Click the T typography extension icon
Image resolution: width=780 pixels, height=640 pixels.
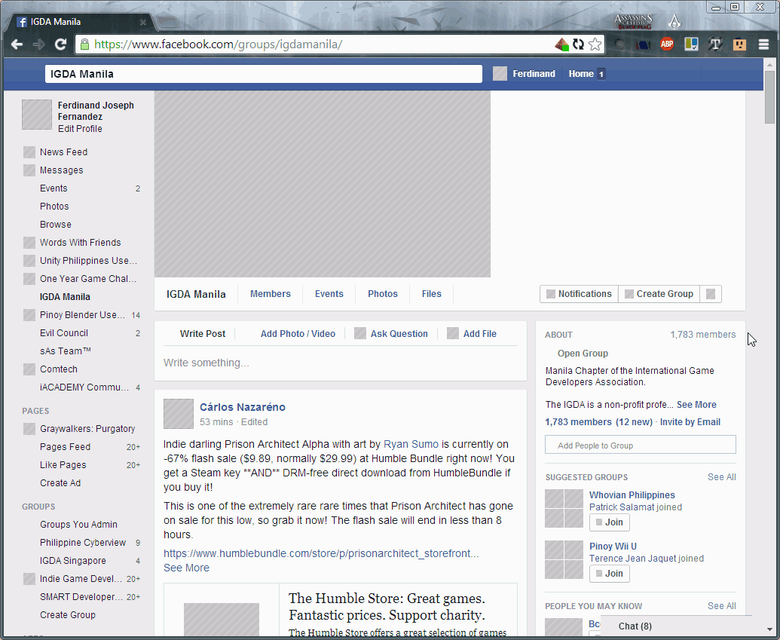(715, 44)
